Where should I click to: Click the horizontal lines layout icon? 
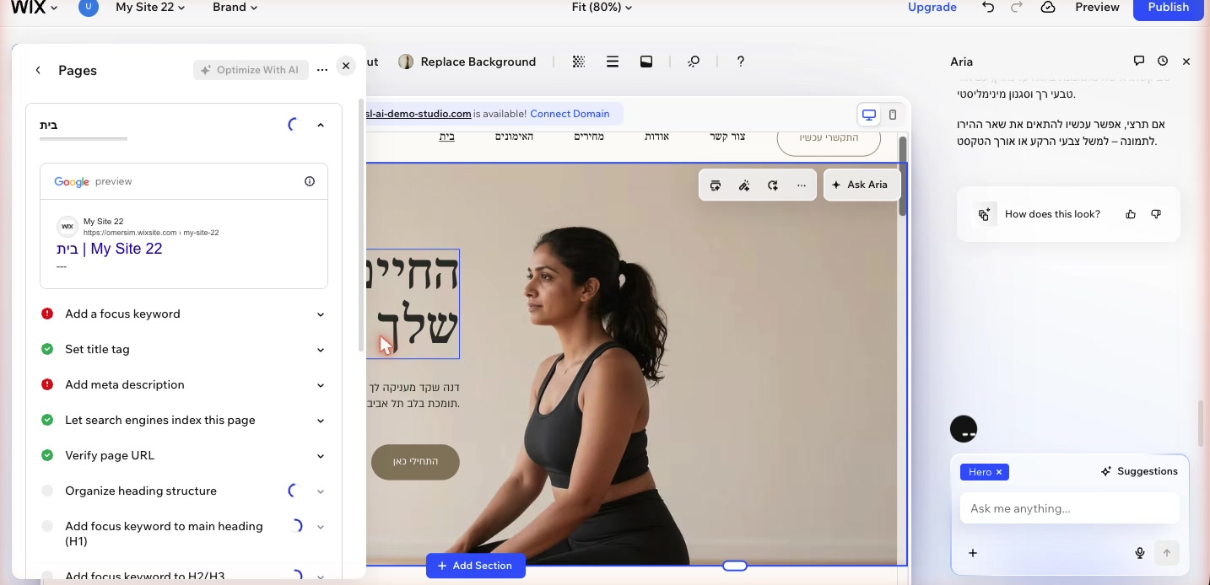click(x=613, y=62)
